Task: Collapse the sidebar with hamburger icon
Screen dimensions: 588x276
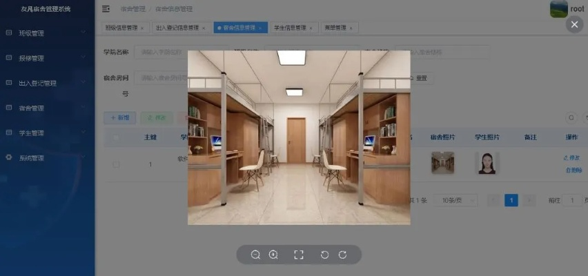Action: (x=106, y=9)
